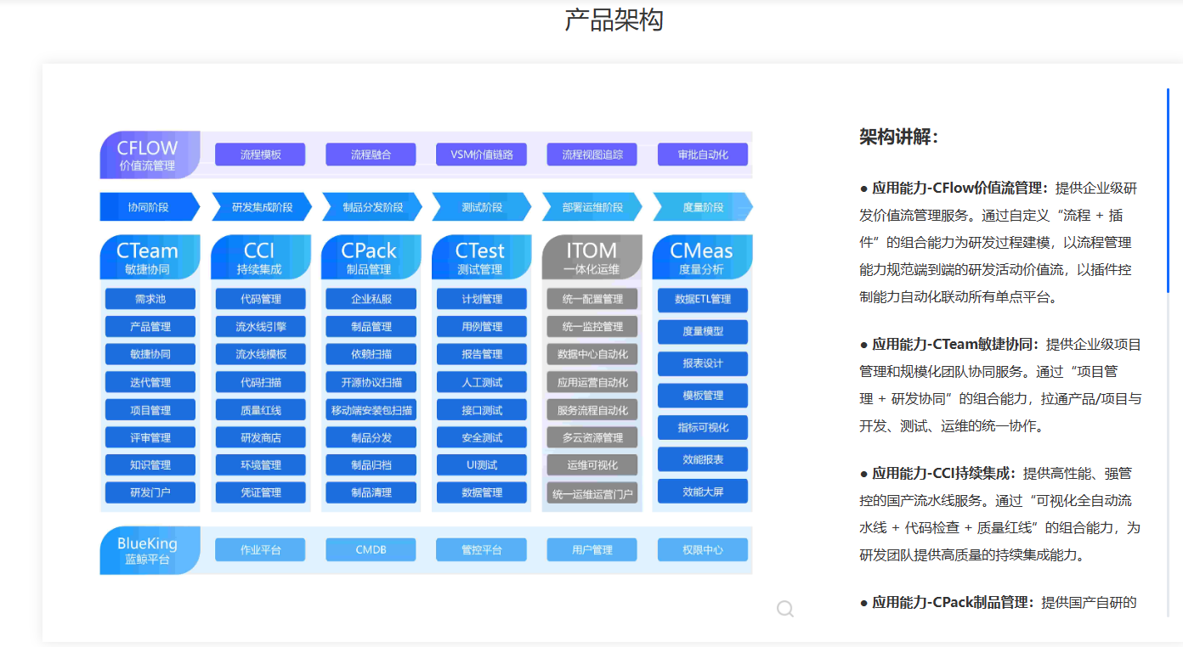Click the 多云资源管理 item
This screenshot has height=647, width=1183.
pyautogui.click(x=592, y=437)
